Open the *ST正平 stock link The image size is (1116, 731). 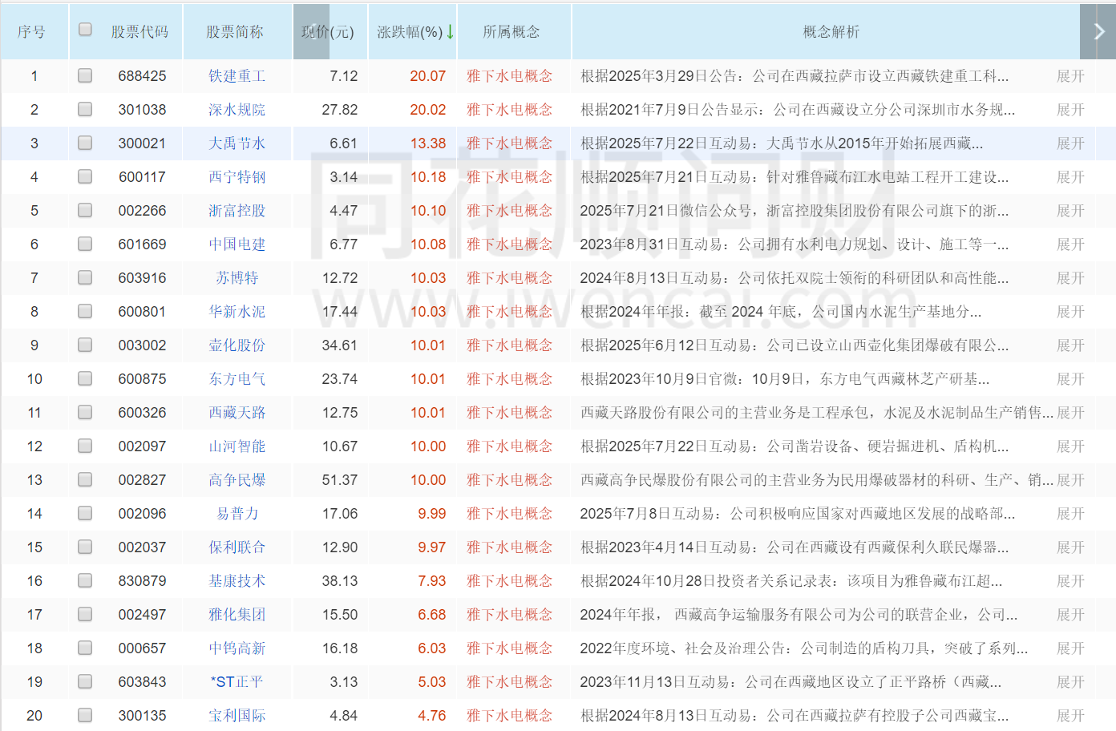tap(237, 682)
